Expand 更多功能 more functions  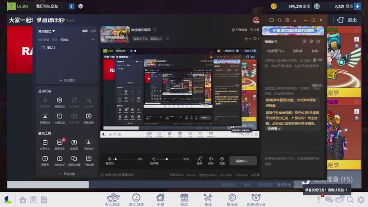click(x=67, y=174)
